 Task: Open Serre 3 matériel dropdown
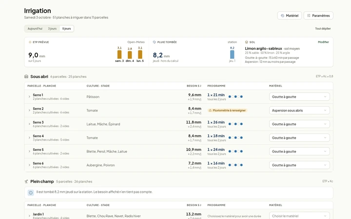[299, 124]
